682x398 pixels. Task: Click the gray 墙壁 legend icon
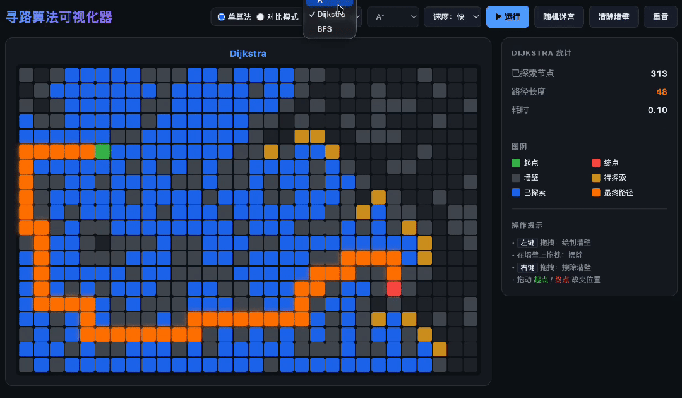(516, 178)
